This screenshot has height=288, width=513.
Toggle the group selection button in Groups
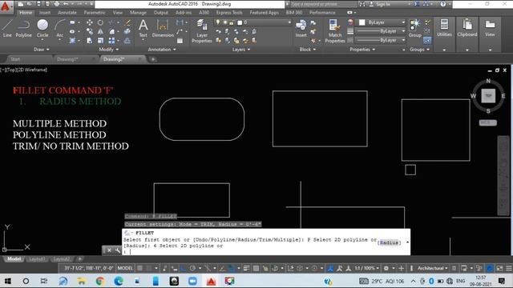coord(427,40)
